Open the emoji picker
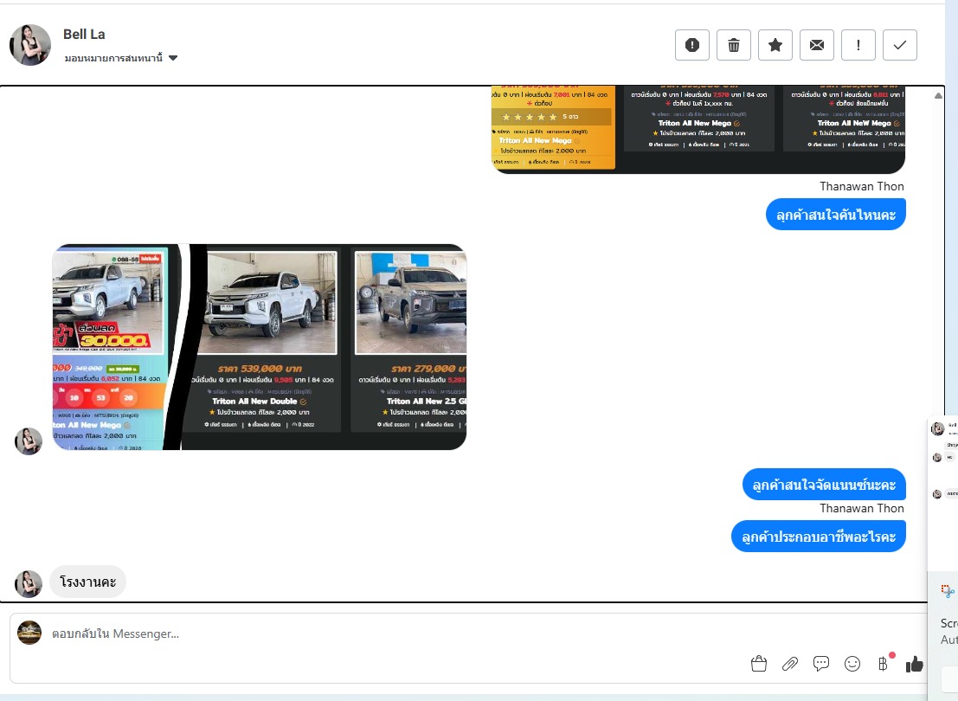This screenshot has height=701, width=958. point(852,664)
